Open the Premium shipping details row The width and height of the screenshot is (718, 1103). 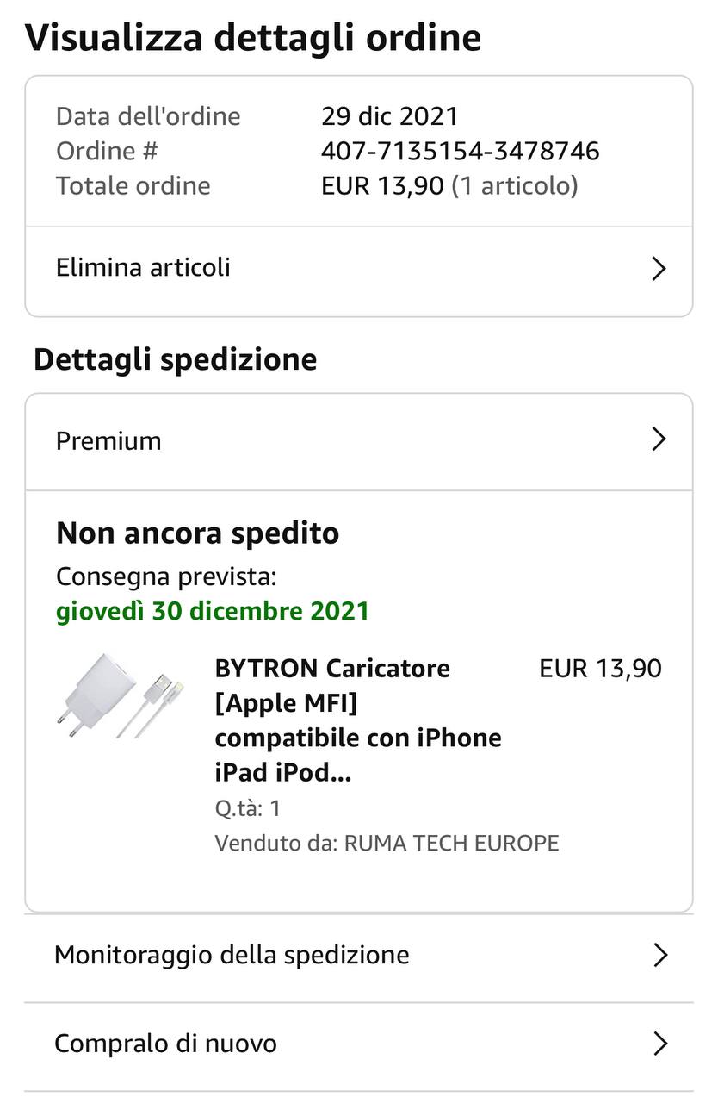358,442
